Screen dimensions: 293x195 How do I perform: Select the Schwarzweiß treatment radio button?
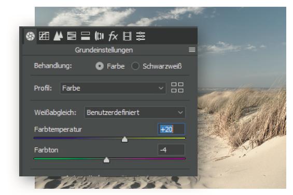point(135,66)
